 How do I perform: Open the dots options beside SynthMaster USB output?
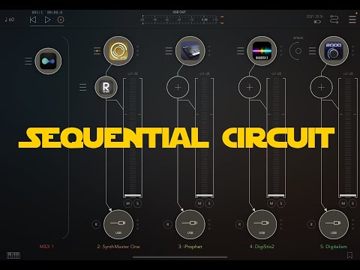click(x=138, y=224)
